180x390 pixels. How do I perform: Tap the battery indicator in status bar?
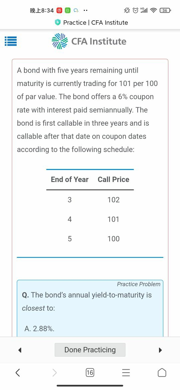pos(165,10)
